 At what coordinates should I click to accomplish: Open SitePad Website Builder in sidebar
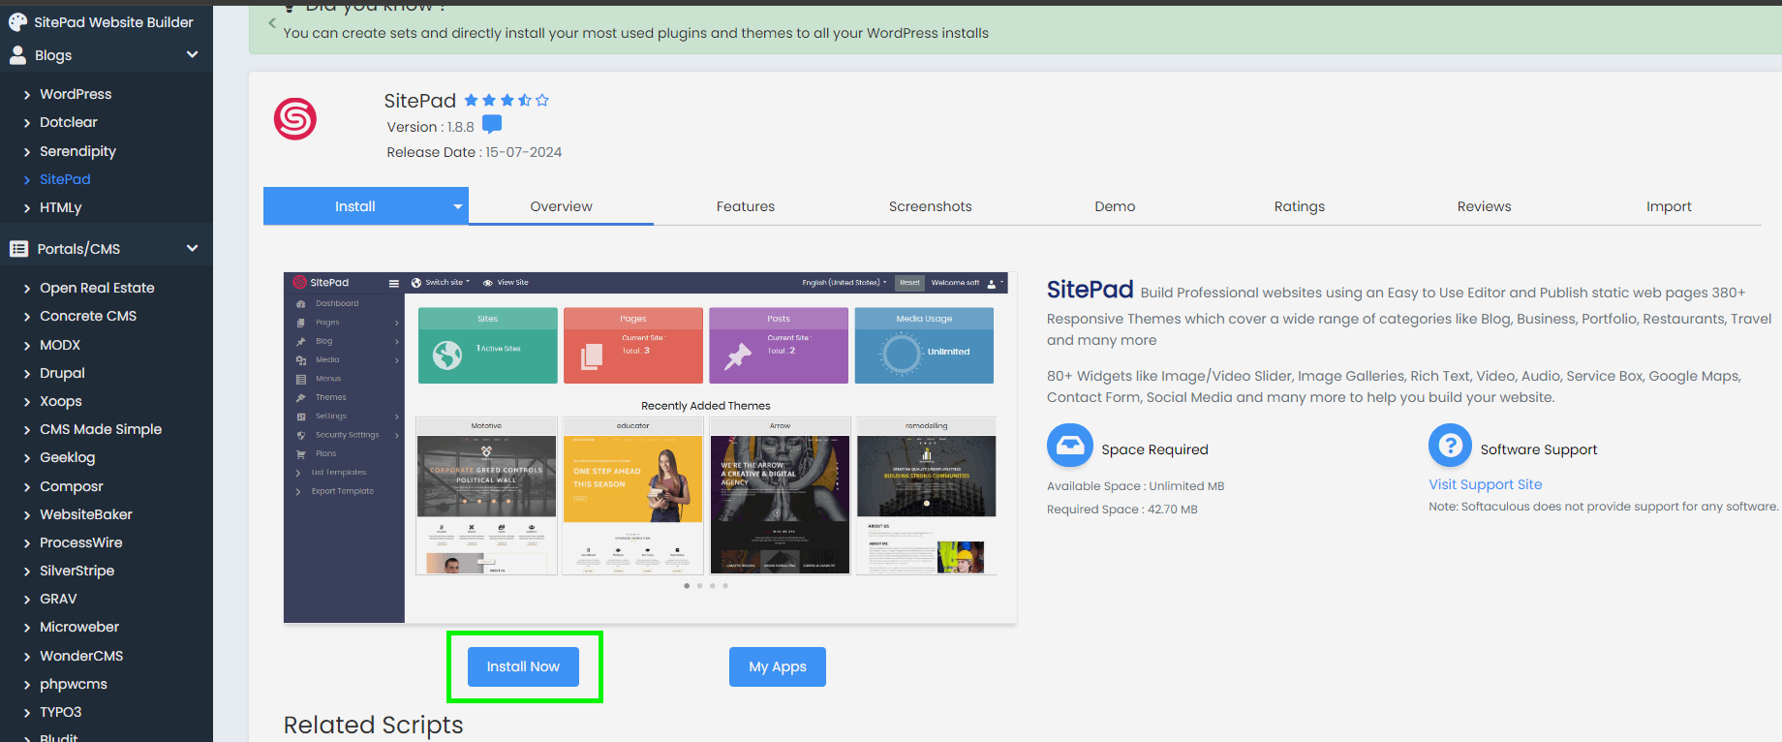(x=113, y=21)
